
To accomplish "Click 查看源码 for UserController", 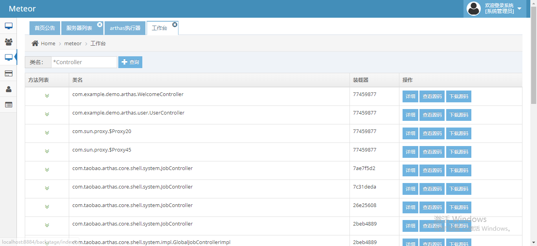I will pos(432,115).
